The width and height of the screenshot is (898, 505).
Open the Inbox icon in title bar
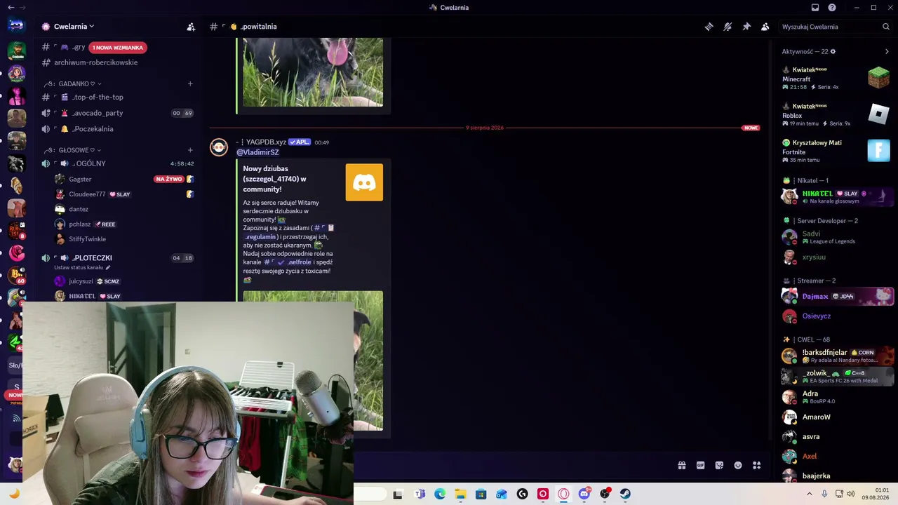point(815,8)
